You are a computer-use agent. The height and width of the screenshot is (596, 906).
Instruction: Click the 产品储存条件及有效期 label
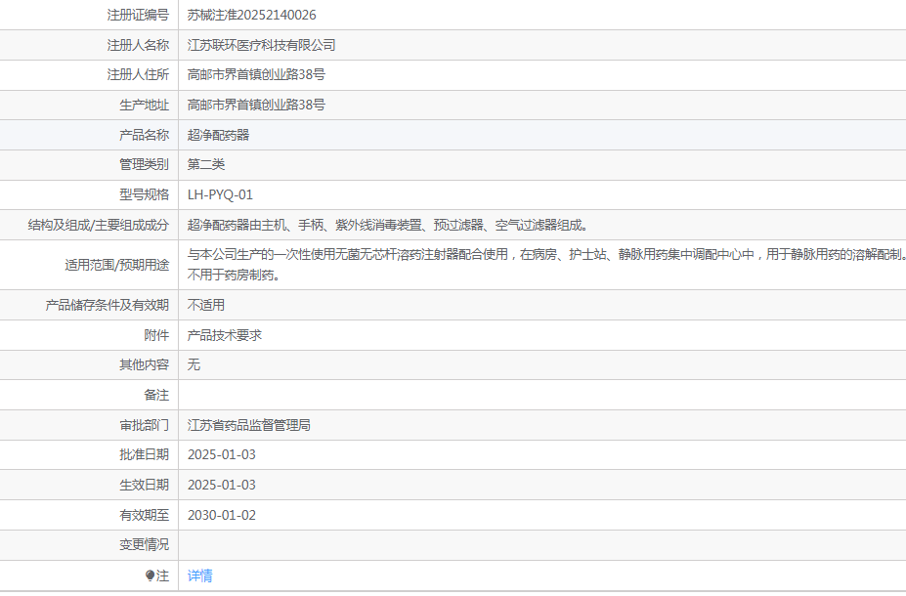108,305
